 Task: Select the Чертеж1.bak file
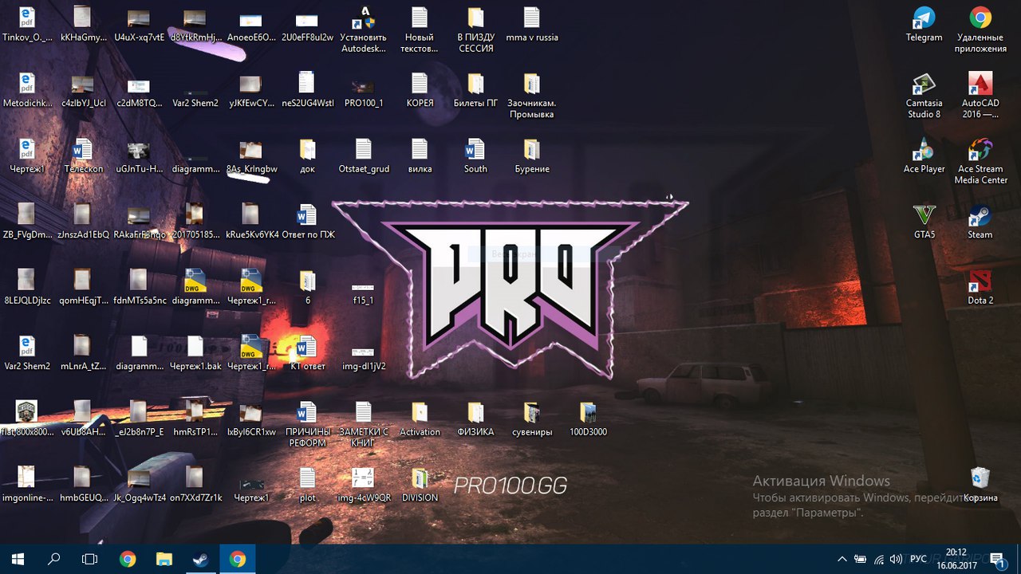(195, 353)
